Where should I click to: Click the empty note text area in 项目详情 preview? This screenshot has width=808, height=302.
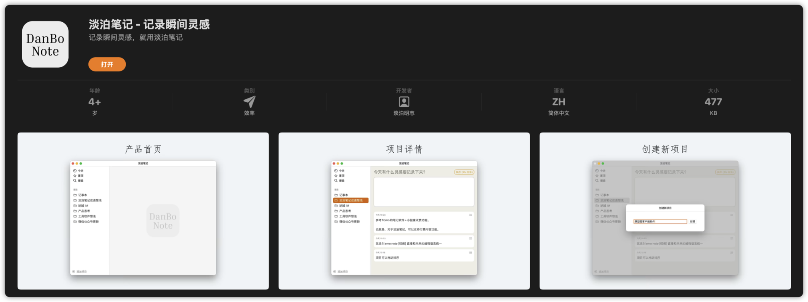click(424, 192)
